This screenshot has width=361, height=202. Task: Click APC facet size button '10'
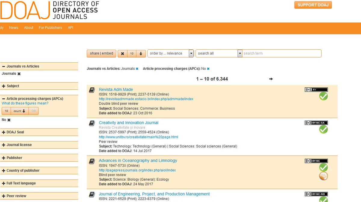(6, 111)
